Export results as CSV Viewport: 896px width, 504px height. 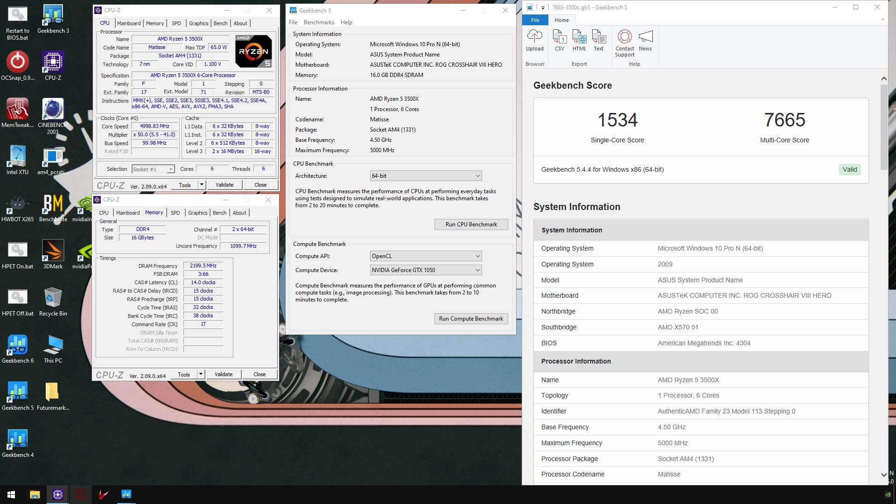pyautogui.click(x=560, y=40)
